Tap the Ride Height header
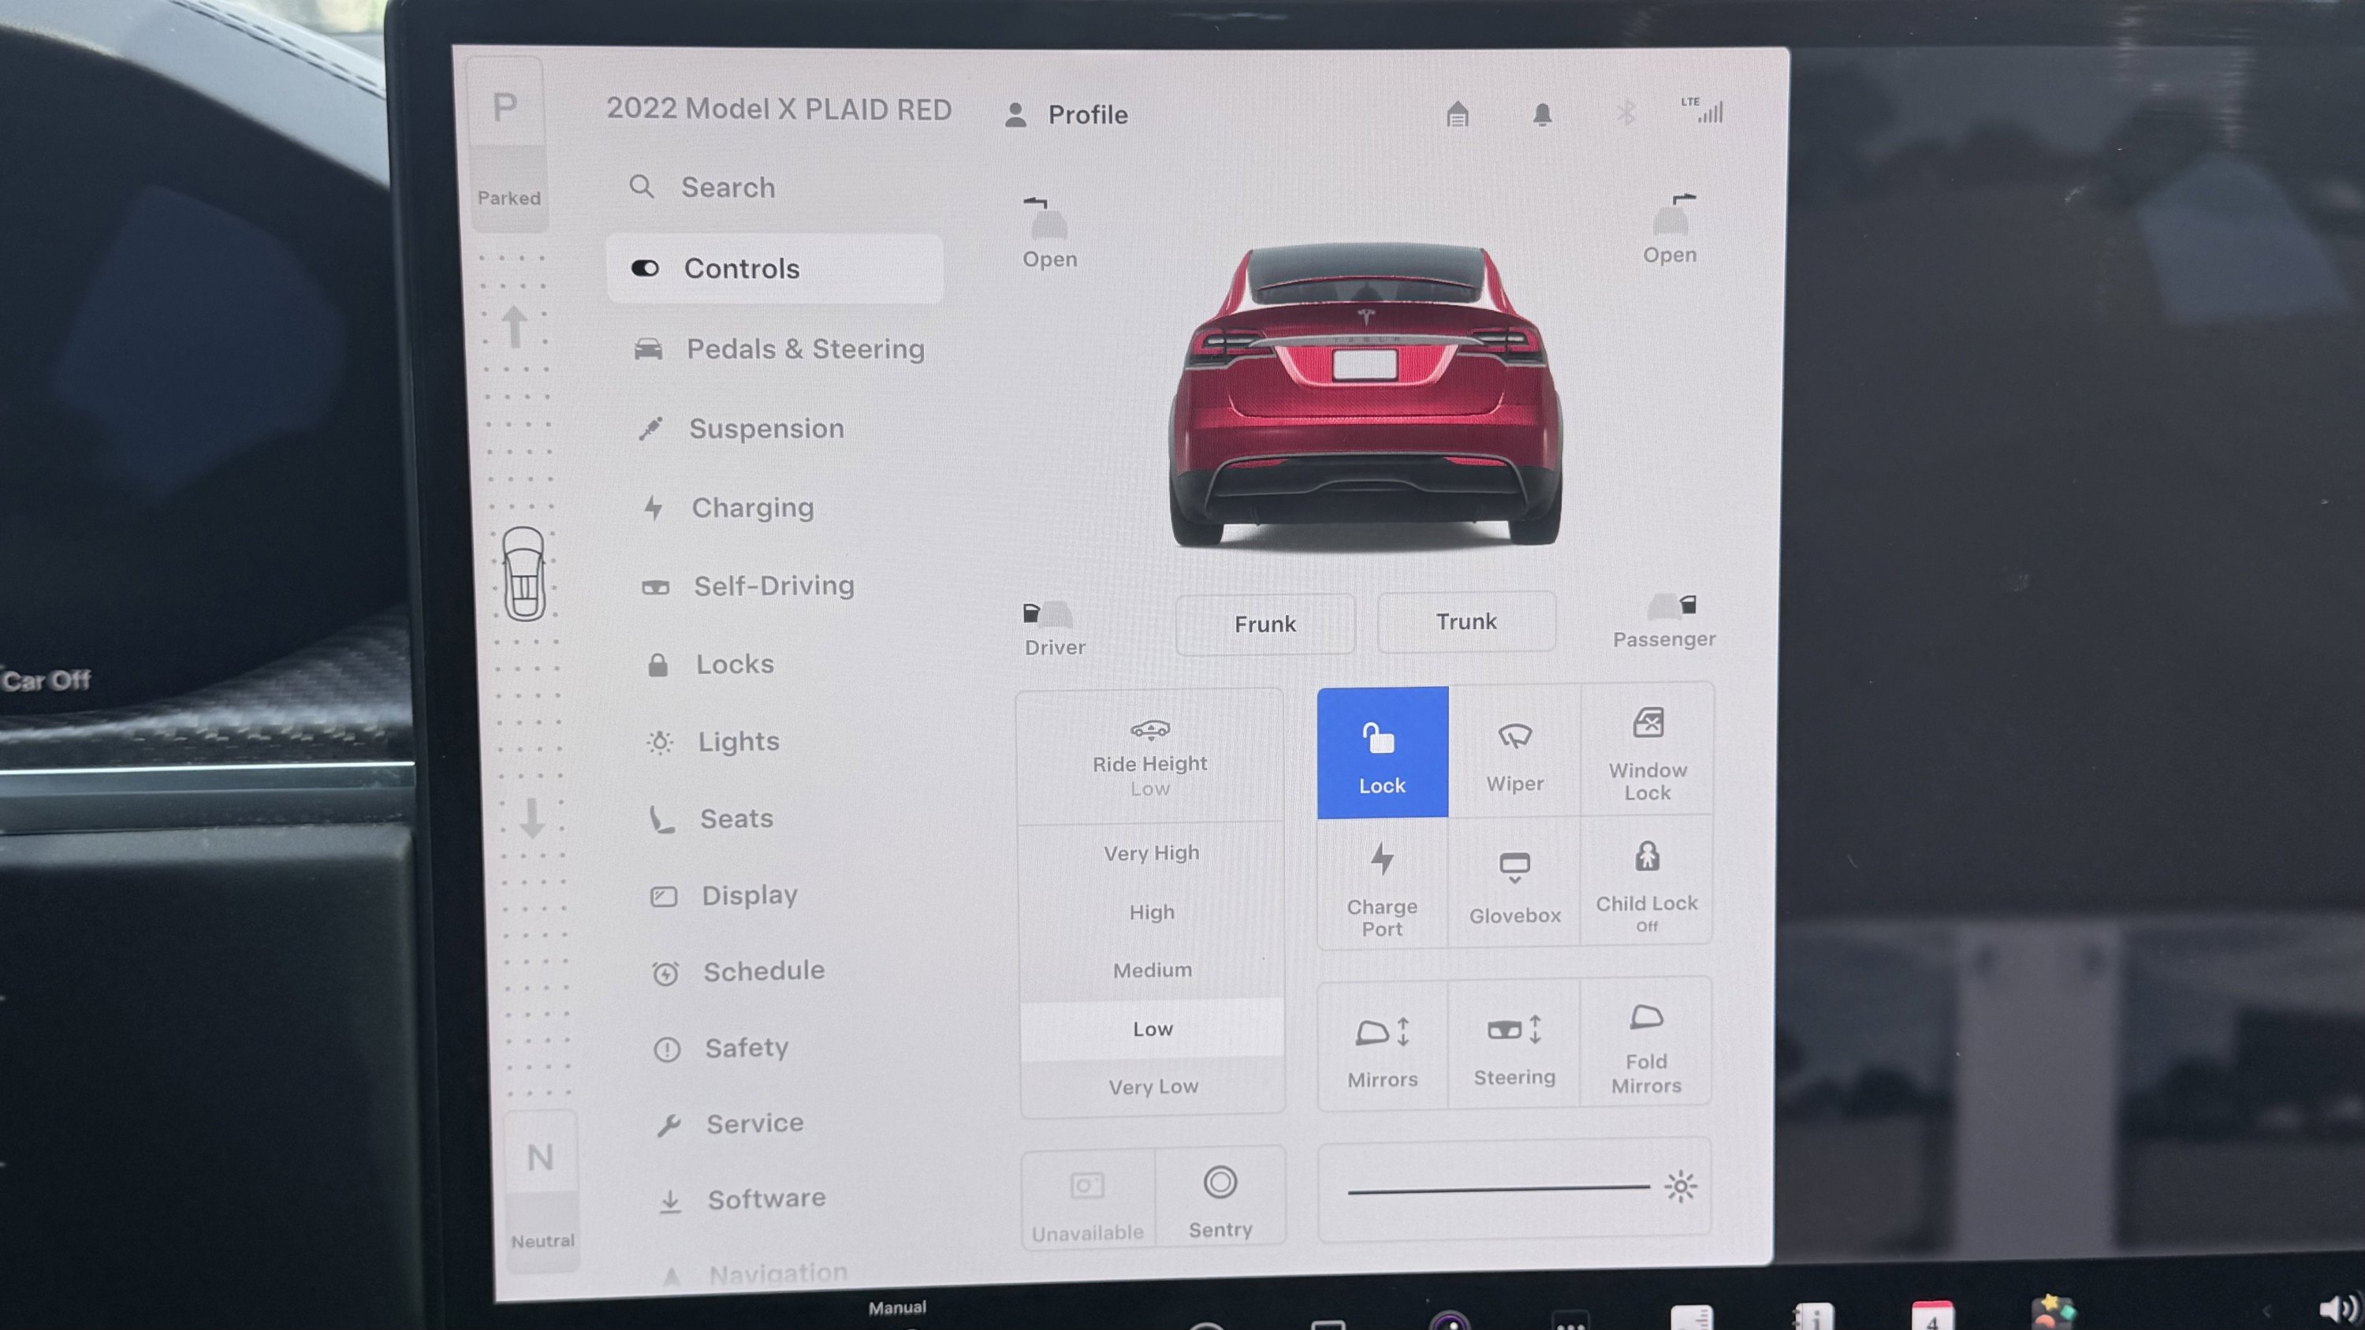Screen dimensions: 2365x1330 coord(1150,758)
